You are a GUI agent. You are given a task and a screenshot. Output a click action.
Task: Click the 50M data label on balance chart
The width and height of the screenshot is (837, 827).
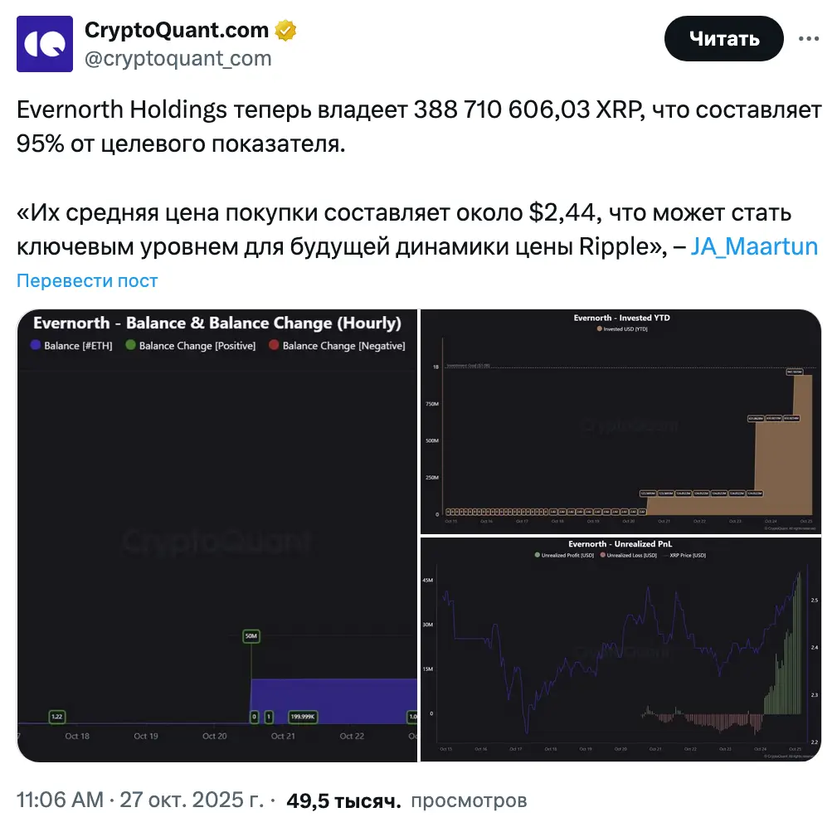point(251,636)
